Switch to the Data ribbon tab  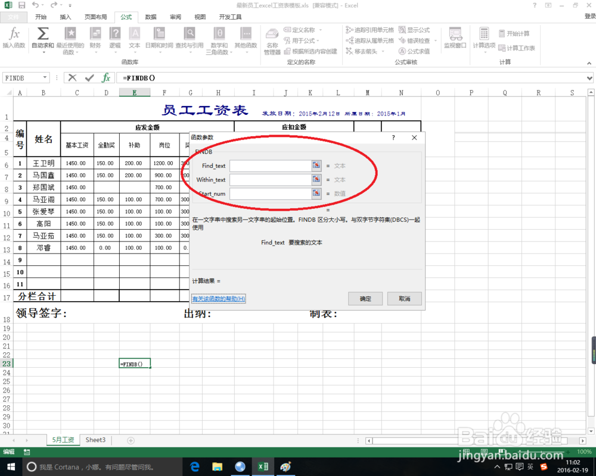pos(151,17)
